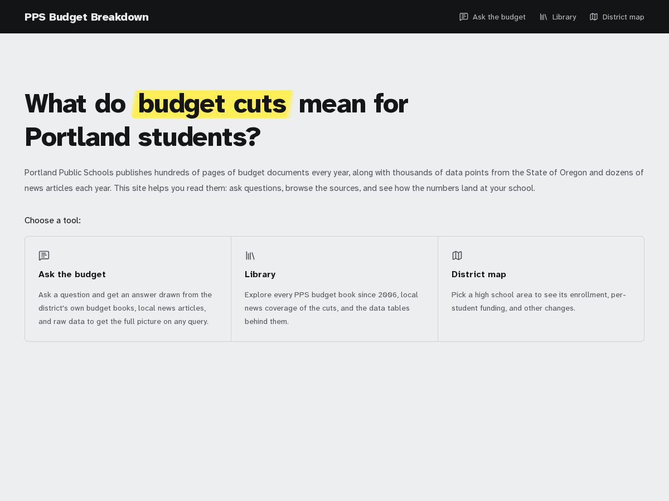Open District map from the top navigation
Screen dimensions: 669x501
pos(617,17)
